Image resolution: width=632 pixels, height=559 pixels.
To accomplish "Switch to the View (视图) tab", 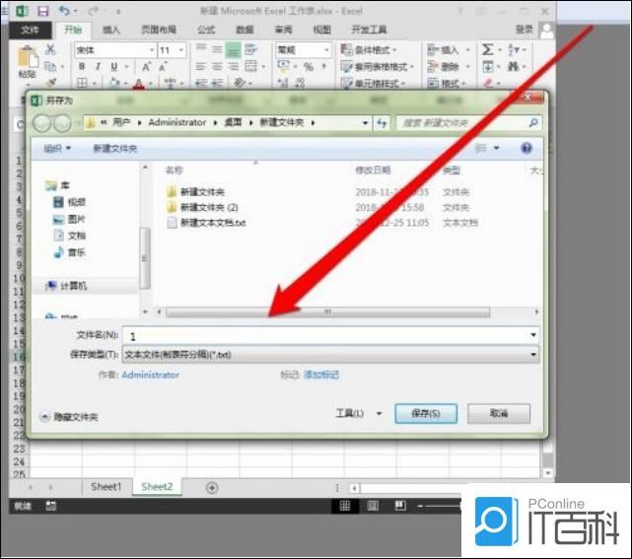I will pyautogui.click(x=321, y=30).
